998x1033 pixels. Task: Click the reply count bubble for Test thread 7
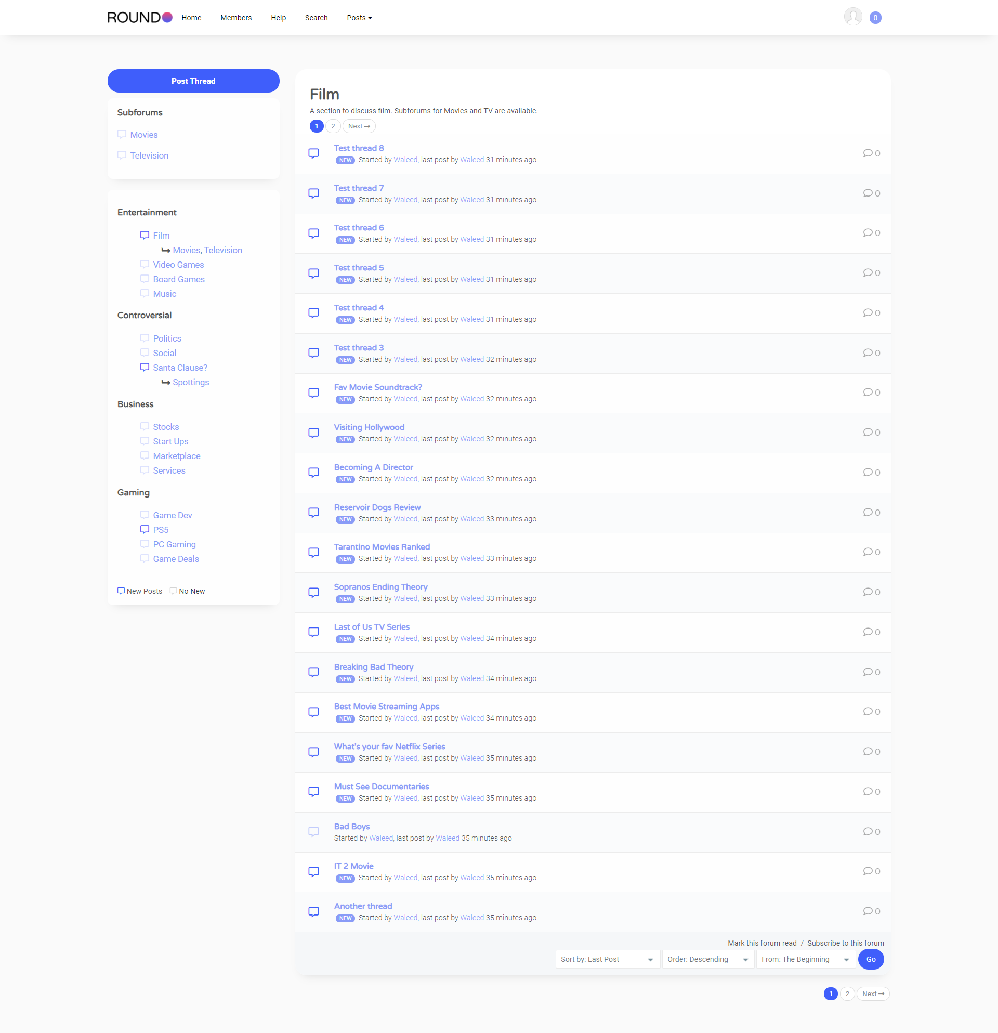[872, 193]
